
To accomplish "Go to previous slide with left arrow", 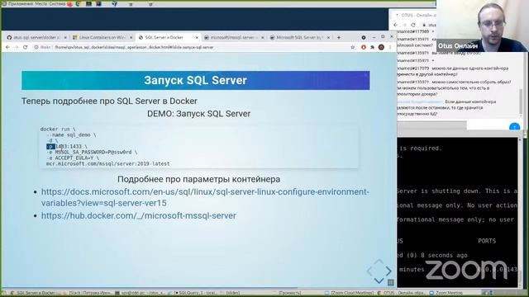I will tap(369, 271).
